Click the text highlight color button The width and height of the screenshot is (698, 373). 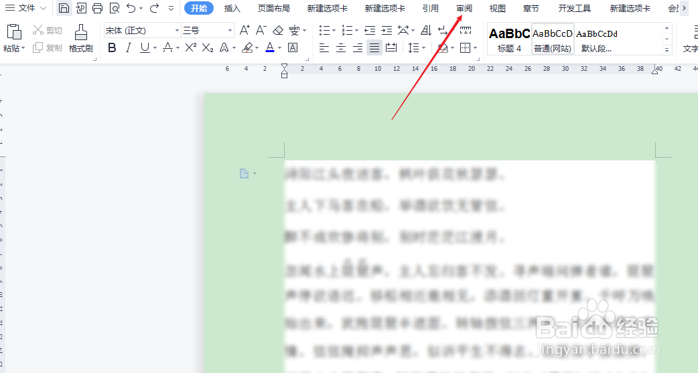point(247,47)
